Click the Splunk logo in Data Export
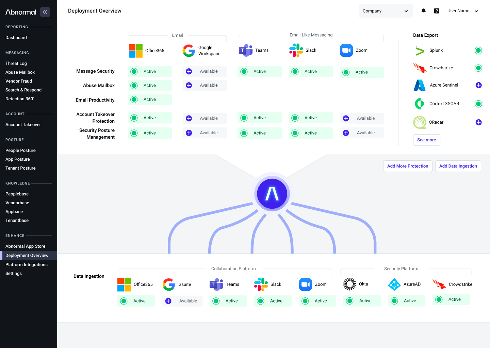490x348 pixels. pyautogui.click(x=420, y=51)
